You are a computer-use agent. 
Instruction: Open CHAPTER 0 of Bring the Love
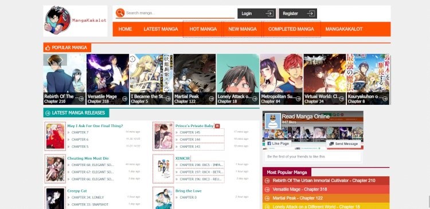(x=188, y=197)
